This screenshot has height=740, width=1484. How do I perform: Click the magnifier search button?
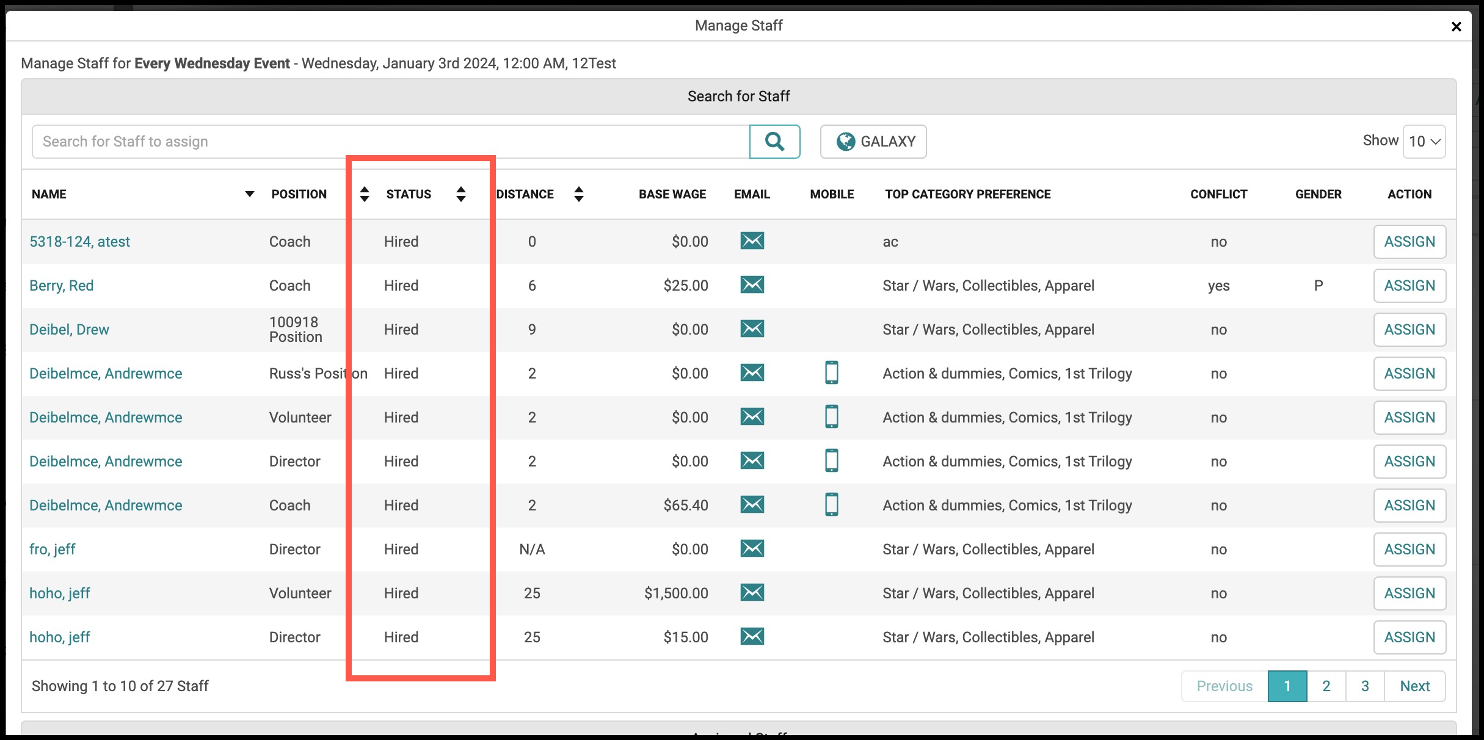click(774, 142)
